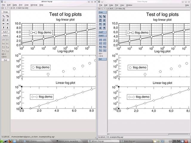The width and height of the screenshot is (191, 143).
Task: Click the autoscale icon in Grace window toolbar
Action: (104, 16)
